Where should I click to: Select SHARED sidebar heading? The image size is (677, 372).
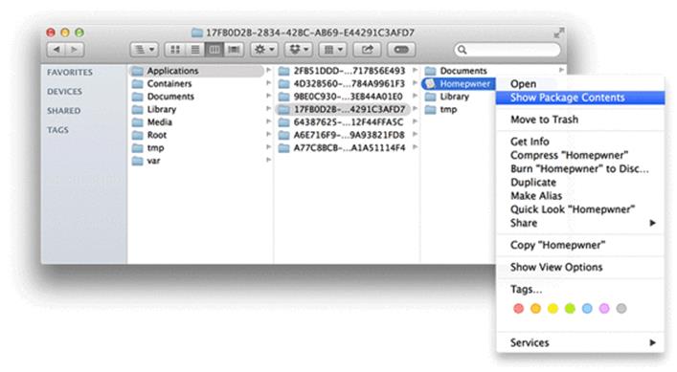coord(63,111)
